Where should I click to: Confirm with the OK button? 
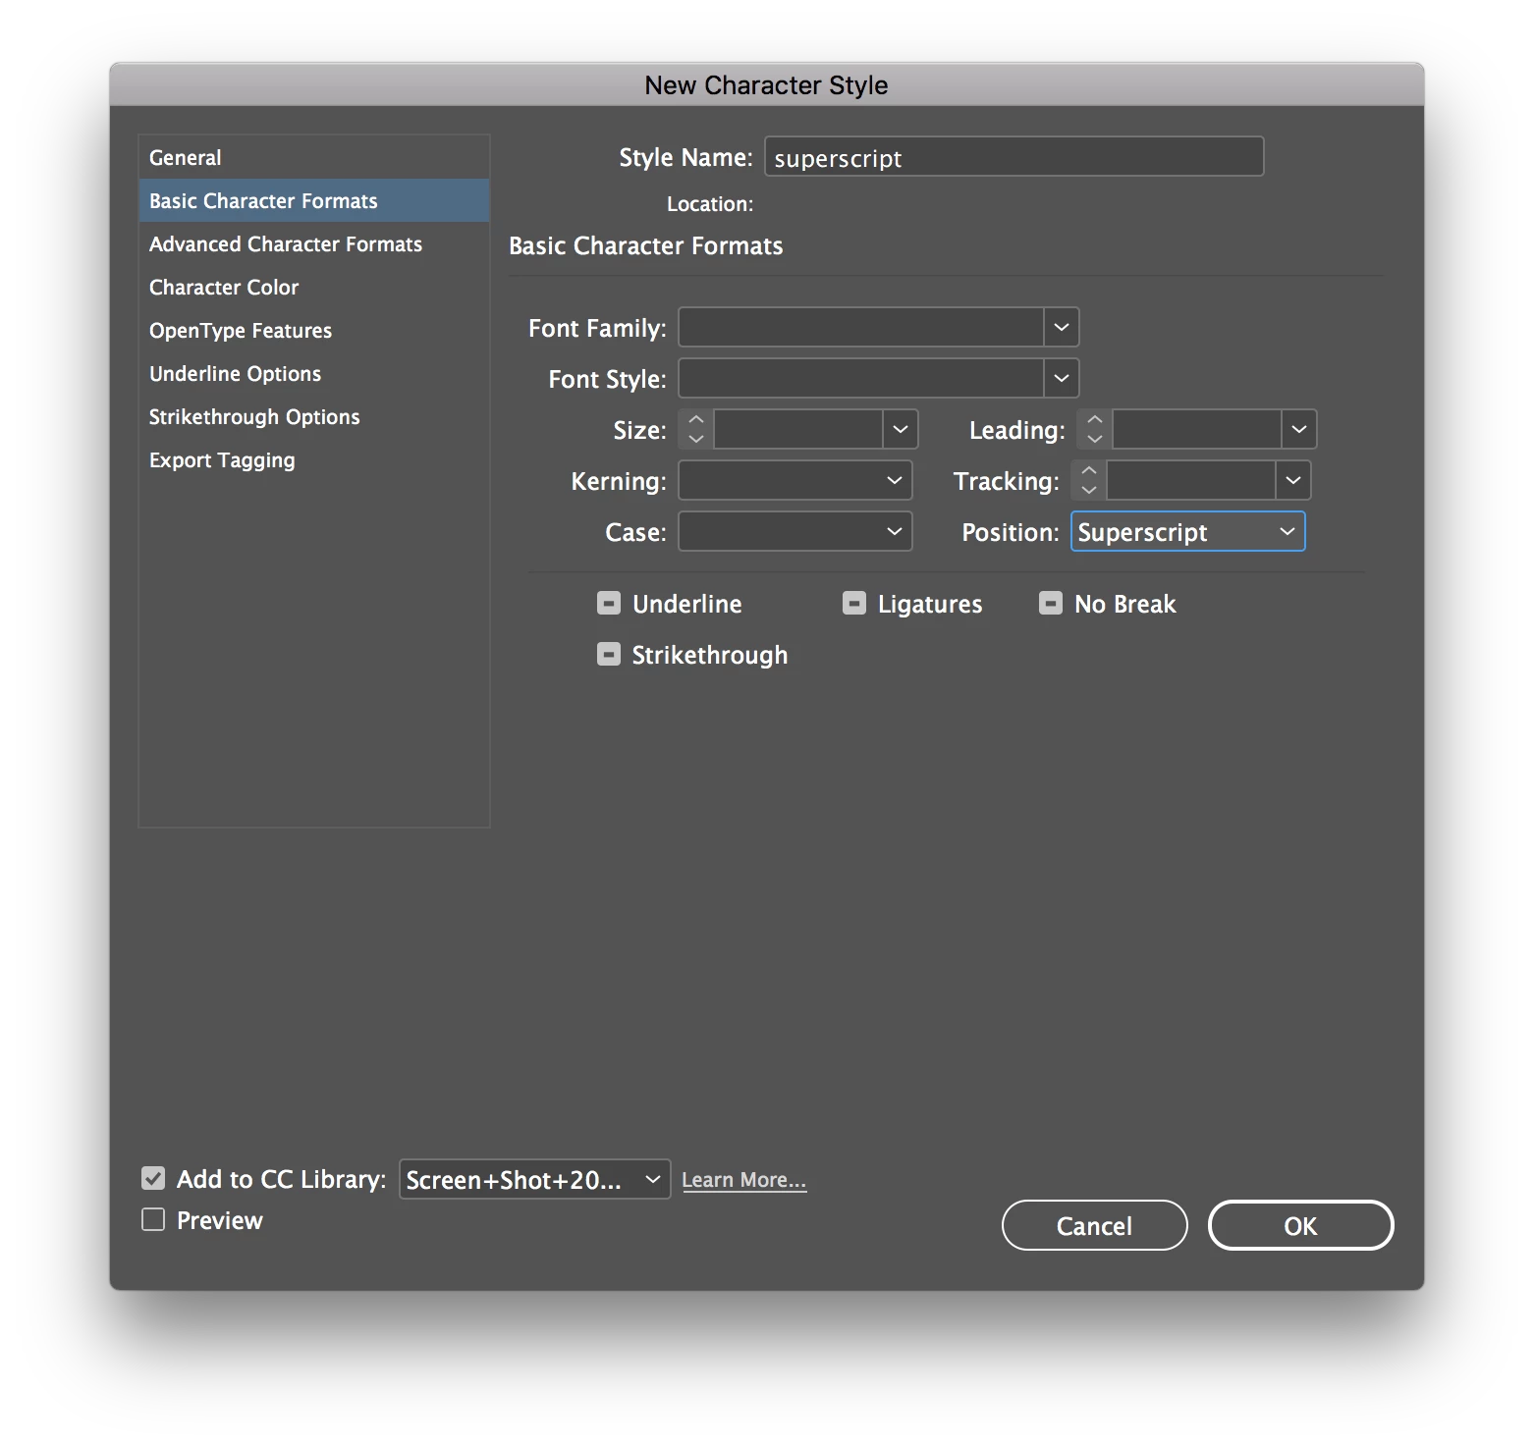[1301, 1225]
